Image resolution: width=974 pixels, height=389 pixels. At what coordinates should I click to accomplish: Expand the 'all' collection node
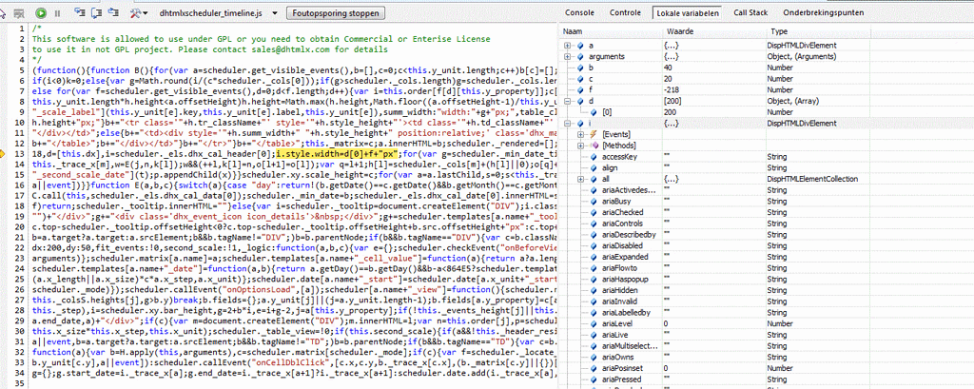tap(580, 178)
